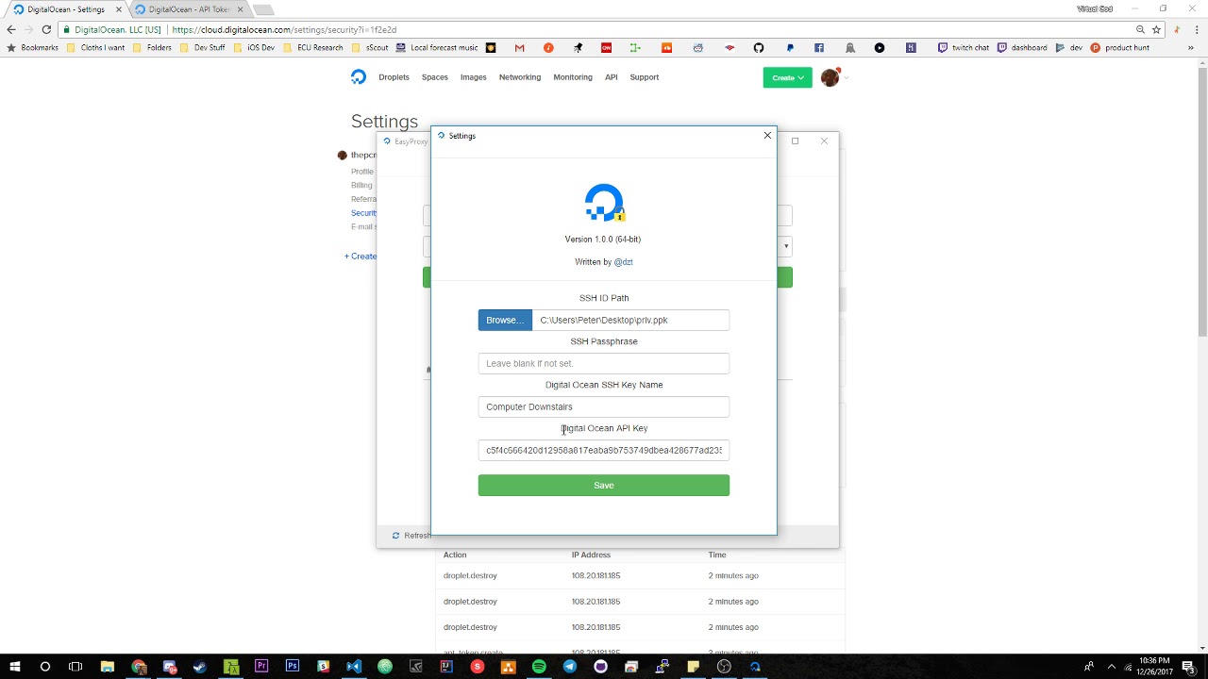Open the Facebook bookmark icon
Viewport: 1208px width, 679px height.
click(x=819, y=47)
